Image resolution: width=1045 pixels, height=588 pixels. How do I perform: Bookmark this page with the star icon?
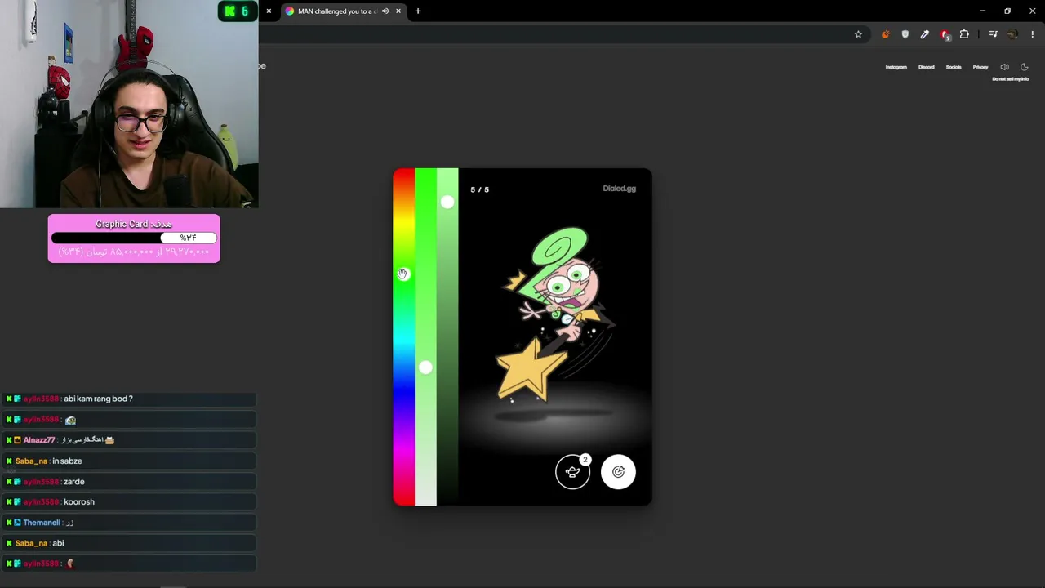[x=858, y=34]
